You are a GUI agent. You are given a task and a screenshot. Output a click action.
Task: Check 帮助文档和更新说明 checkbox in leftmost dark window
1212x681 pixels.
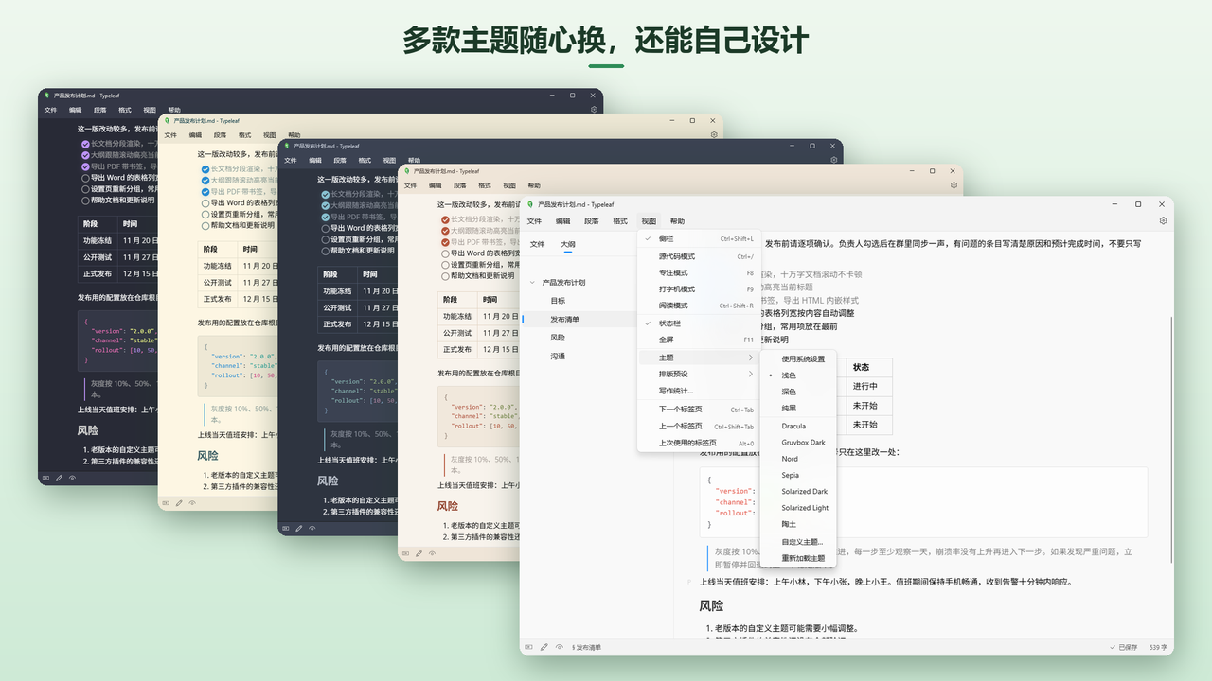85,201
